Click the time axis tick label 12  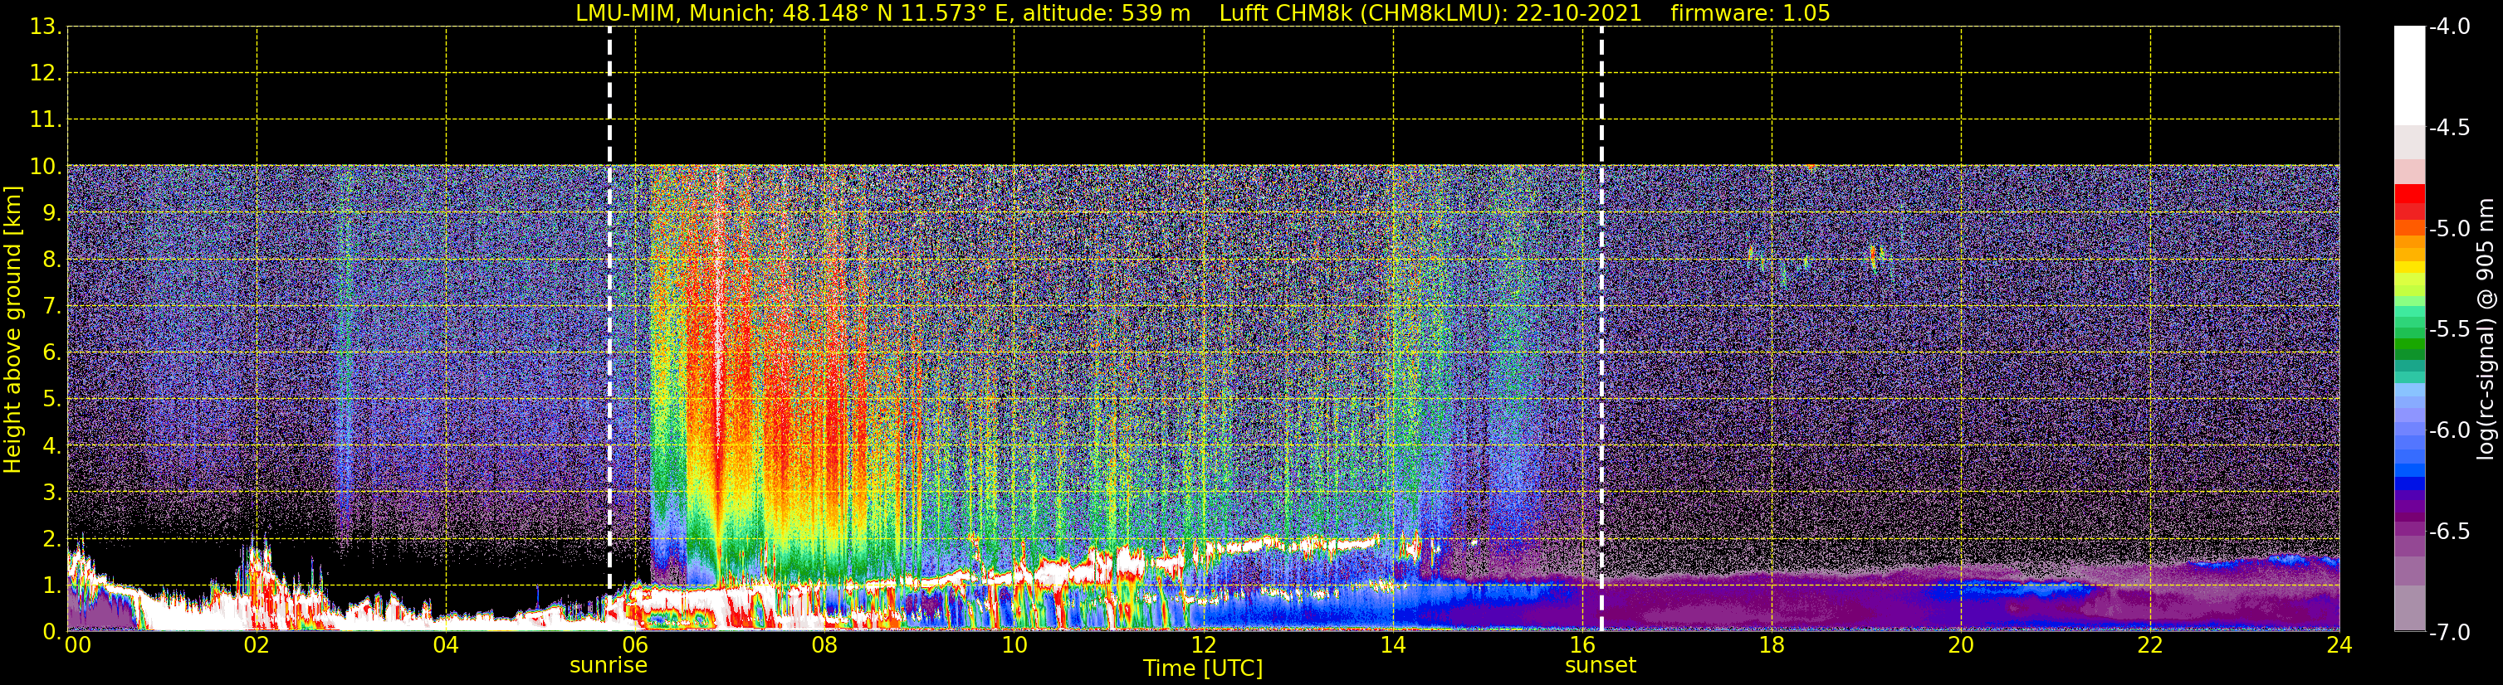pos(1204,645)
